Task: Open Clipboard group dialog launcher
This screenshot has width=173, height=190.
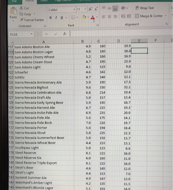Action: click(45, 26)
